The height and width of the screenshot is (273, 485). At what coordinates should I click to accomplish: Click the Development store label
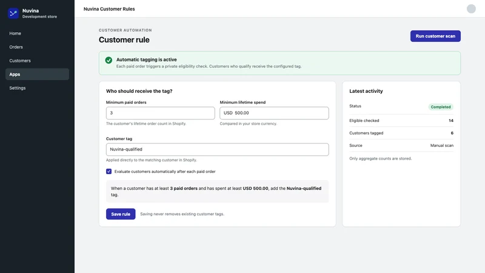coord(39,17)
